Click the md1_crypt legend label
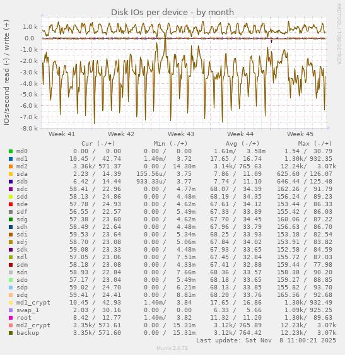Image resolution: width=345 pixels, height=355 pixels. (33, 303)
